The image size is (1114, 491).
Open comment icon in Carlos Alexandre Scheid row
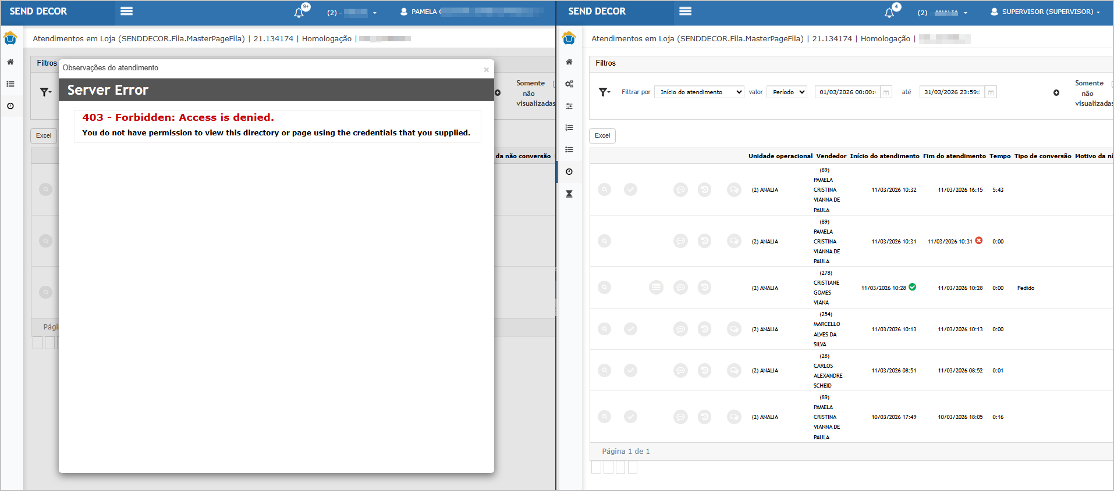tap(680, 370)
